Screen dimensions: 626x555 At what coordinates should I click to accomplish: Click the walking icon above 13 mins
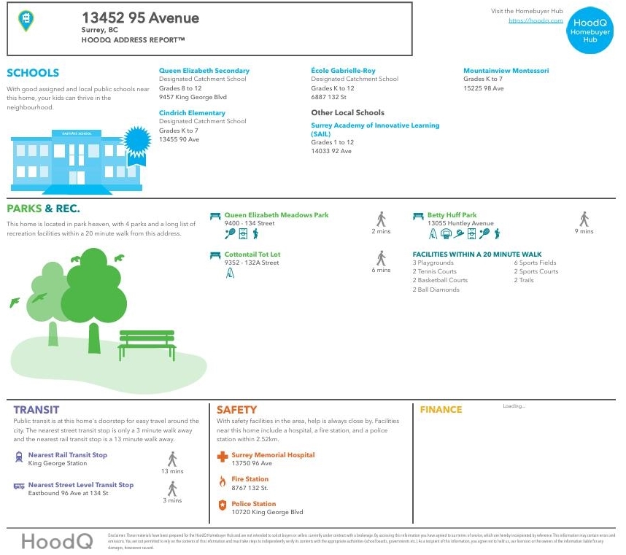pos(172,459)
